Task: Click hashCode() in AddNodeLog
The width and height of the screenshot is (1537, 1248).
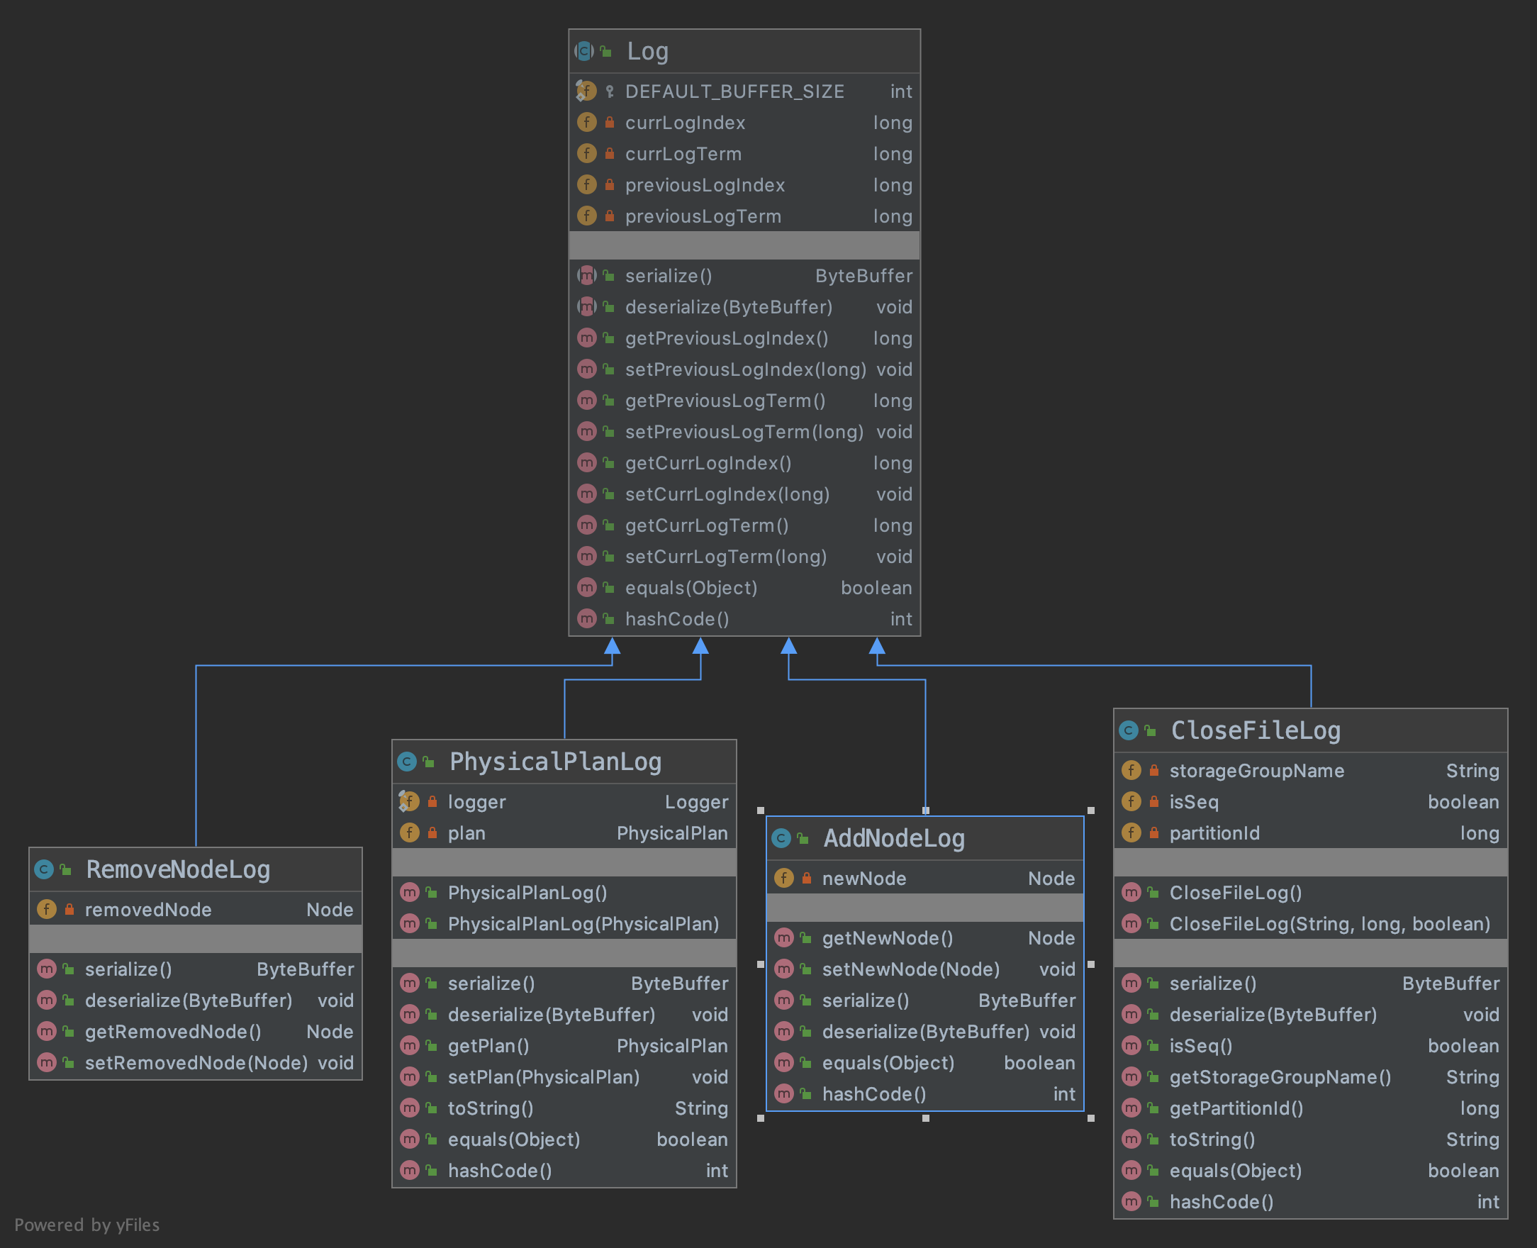Action: click(x=924, y=1094)
